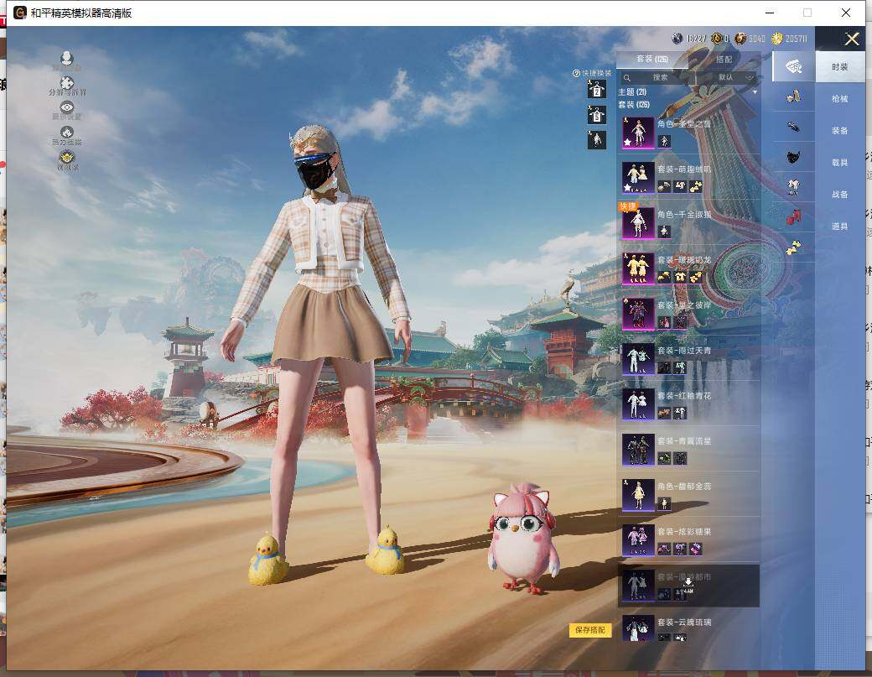Select the 套装-炫彩糖果 outfit thumbnail

coord(638,541)
